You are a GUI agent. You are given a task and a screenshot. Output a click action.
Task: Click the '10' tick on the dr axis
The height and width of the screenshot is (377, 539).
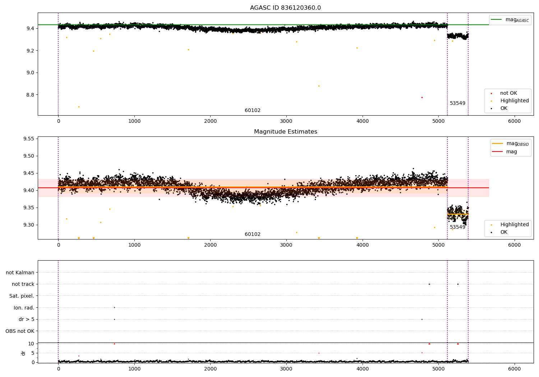[31, 344]
